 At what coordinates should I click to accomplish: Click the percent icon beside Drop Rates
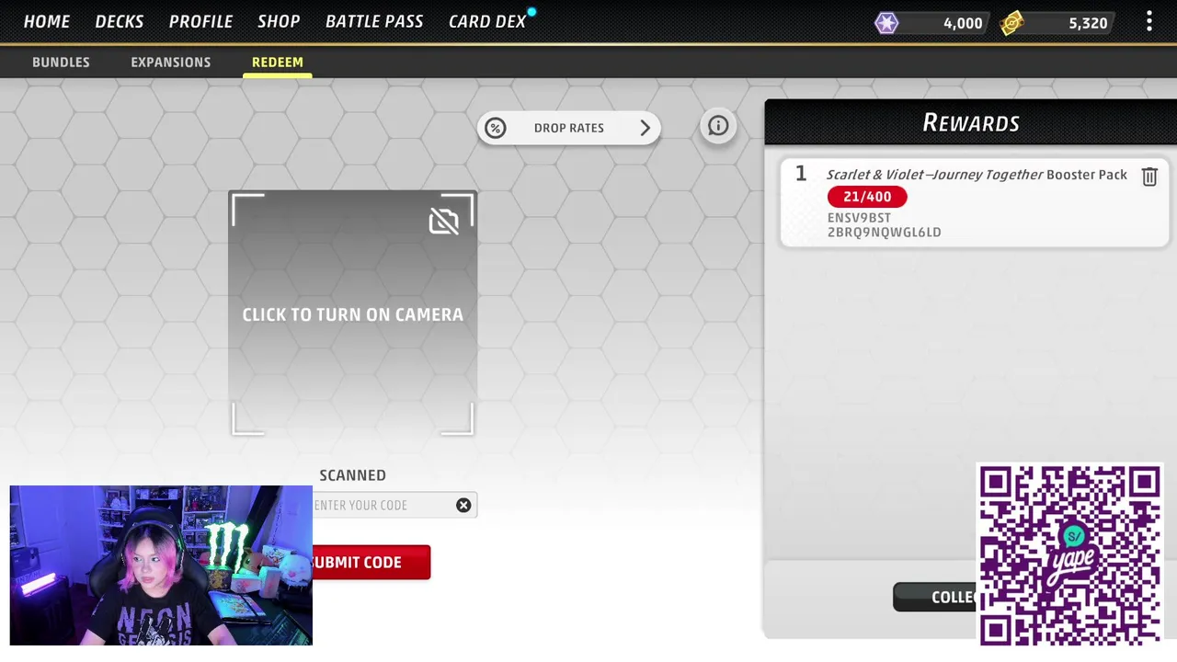(496, 128)
